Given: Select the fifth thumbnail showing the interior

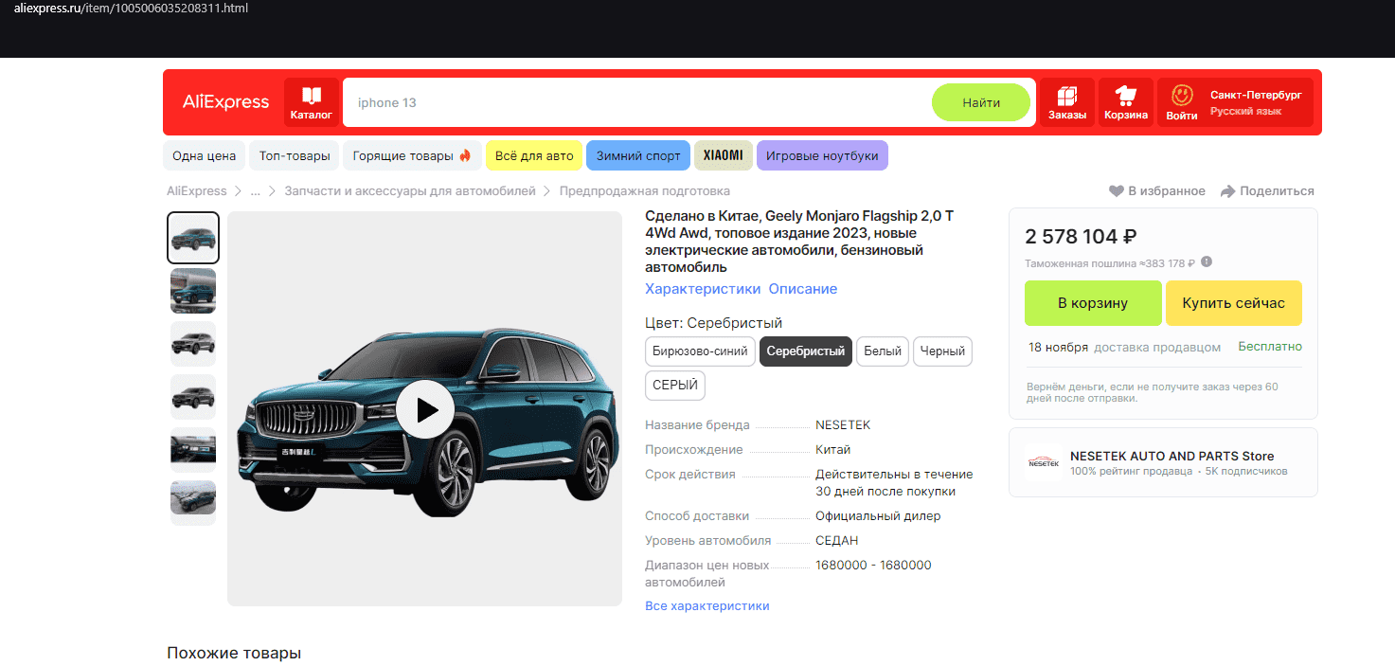Looking at the screenshot, I should pos(193,450).
